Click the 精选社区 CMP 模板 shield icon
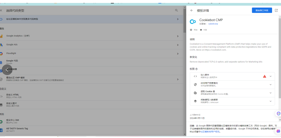Screen dimensions: 281x138 coord(1,79)
